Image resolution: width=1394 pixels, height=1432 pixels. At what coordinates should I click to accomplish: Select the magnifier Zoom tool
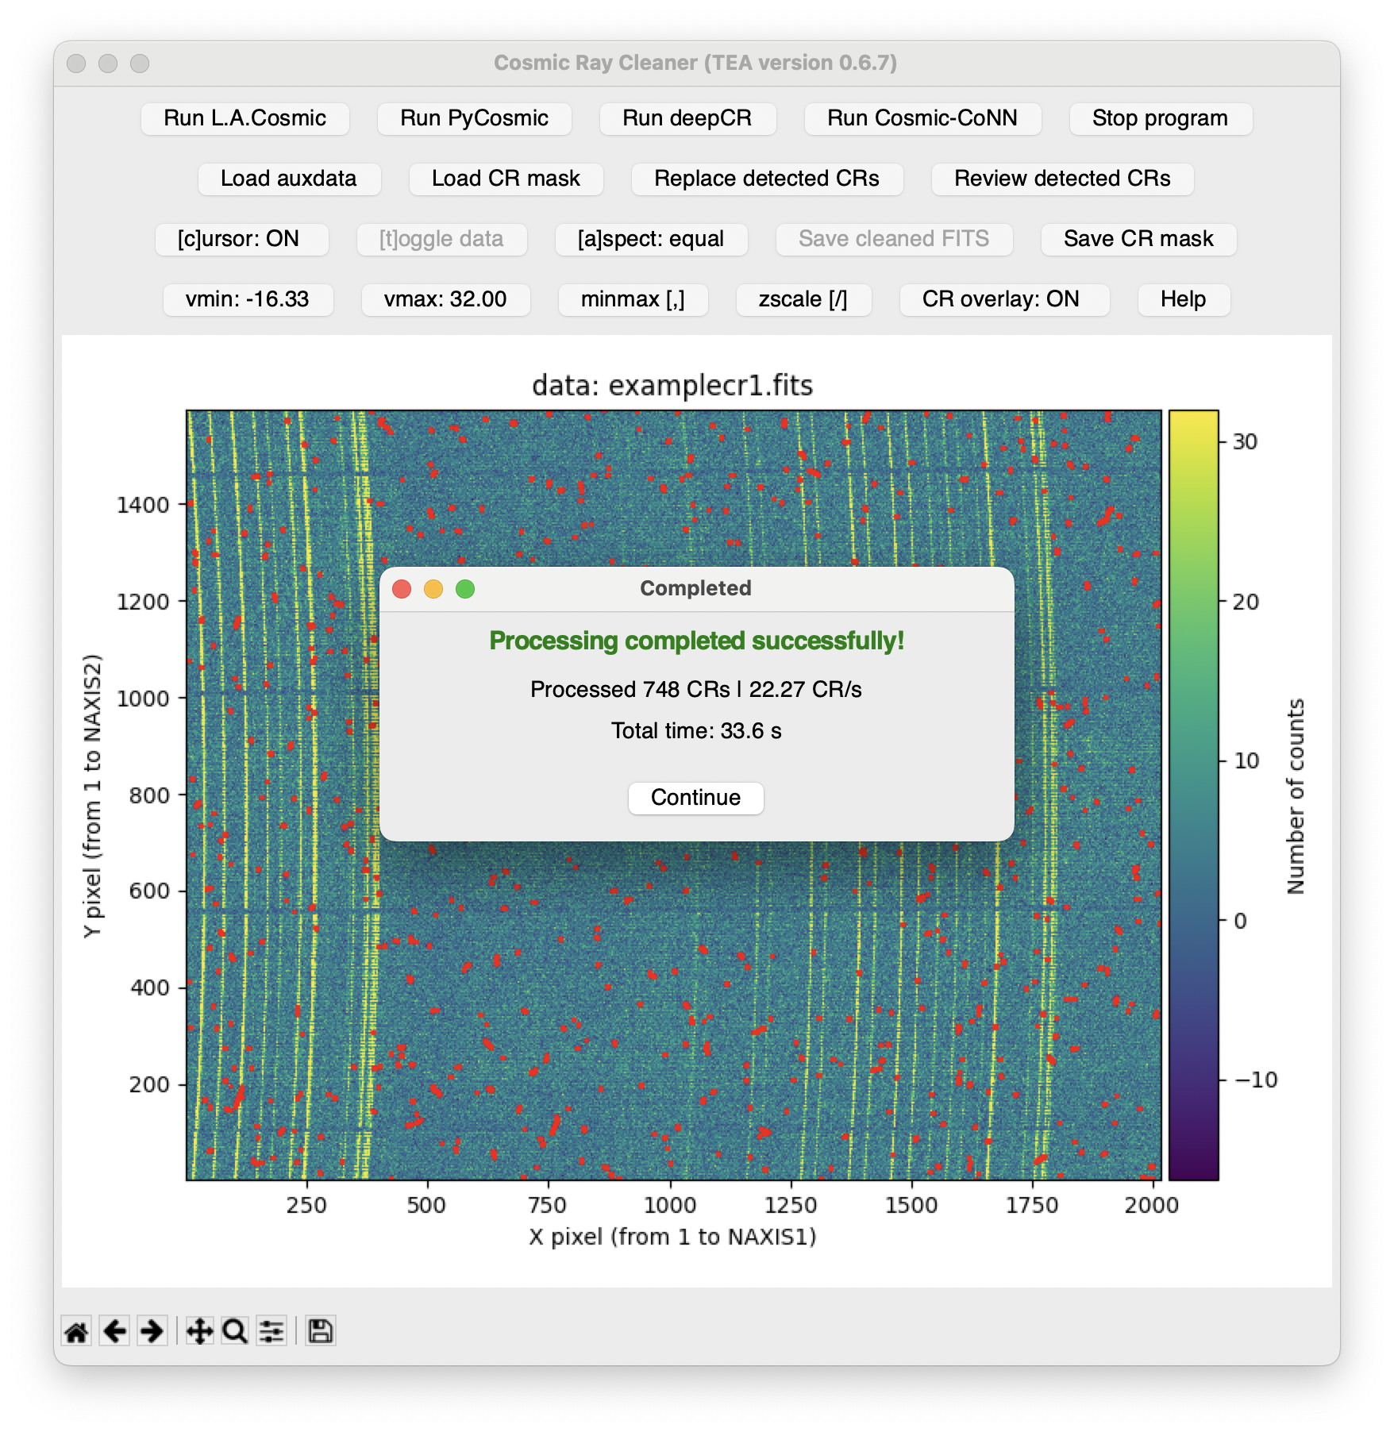pyautogui.click(x=235, y=1331)
